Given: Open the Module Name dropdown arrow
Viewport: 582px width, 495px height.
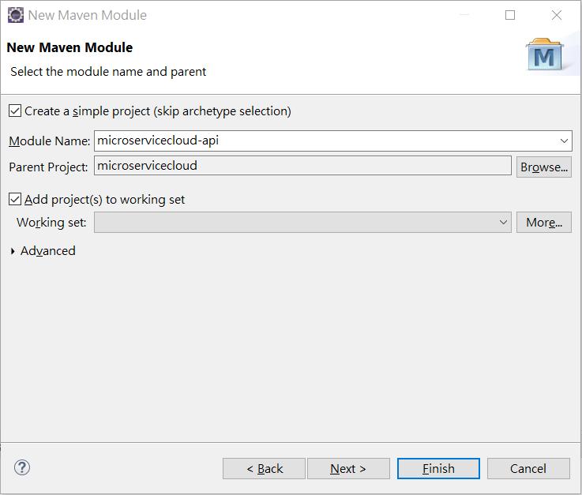Looking at the screenshot, I should [564, 141].
